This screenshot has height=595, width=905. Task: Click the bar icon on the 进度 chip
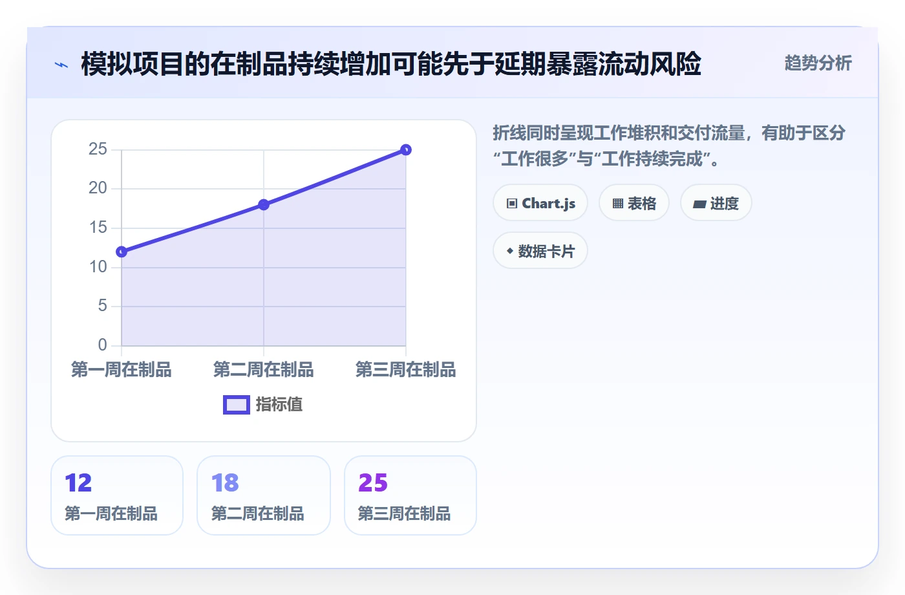click(699, 204)
